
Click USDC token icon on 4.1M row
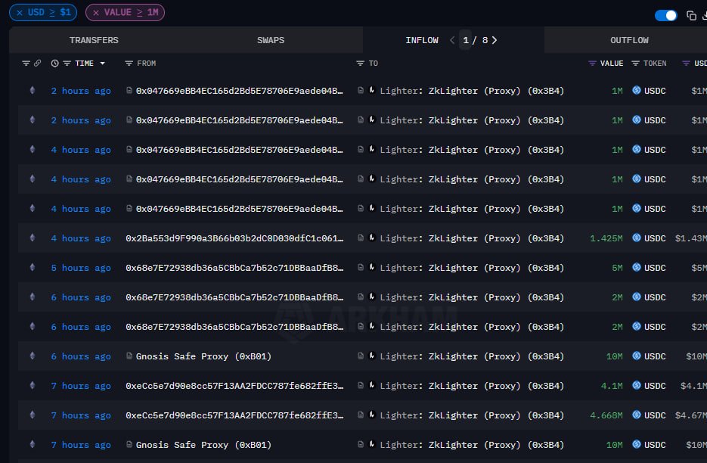[x=636, y=385]
